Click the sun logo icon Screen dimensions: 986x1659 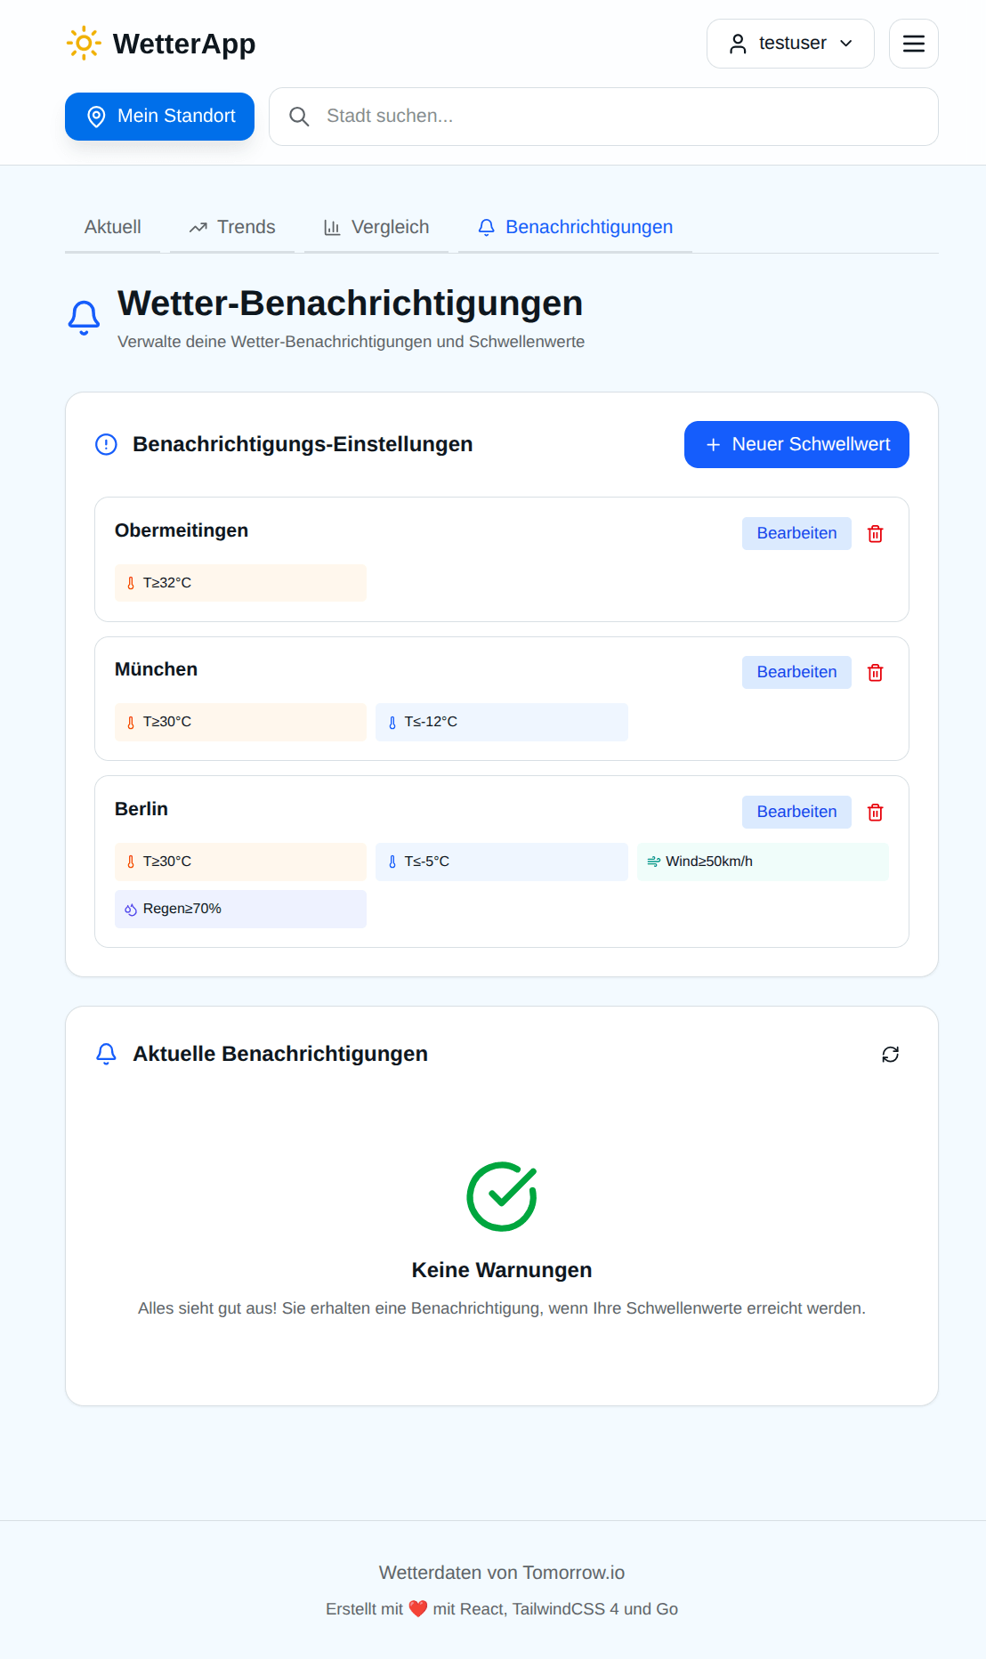tap(84, 44)
